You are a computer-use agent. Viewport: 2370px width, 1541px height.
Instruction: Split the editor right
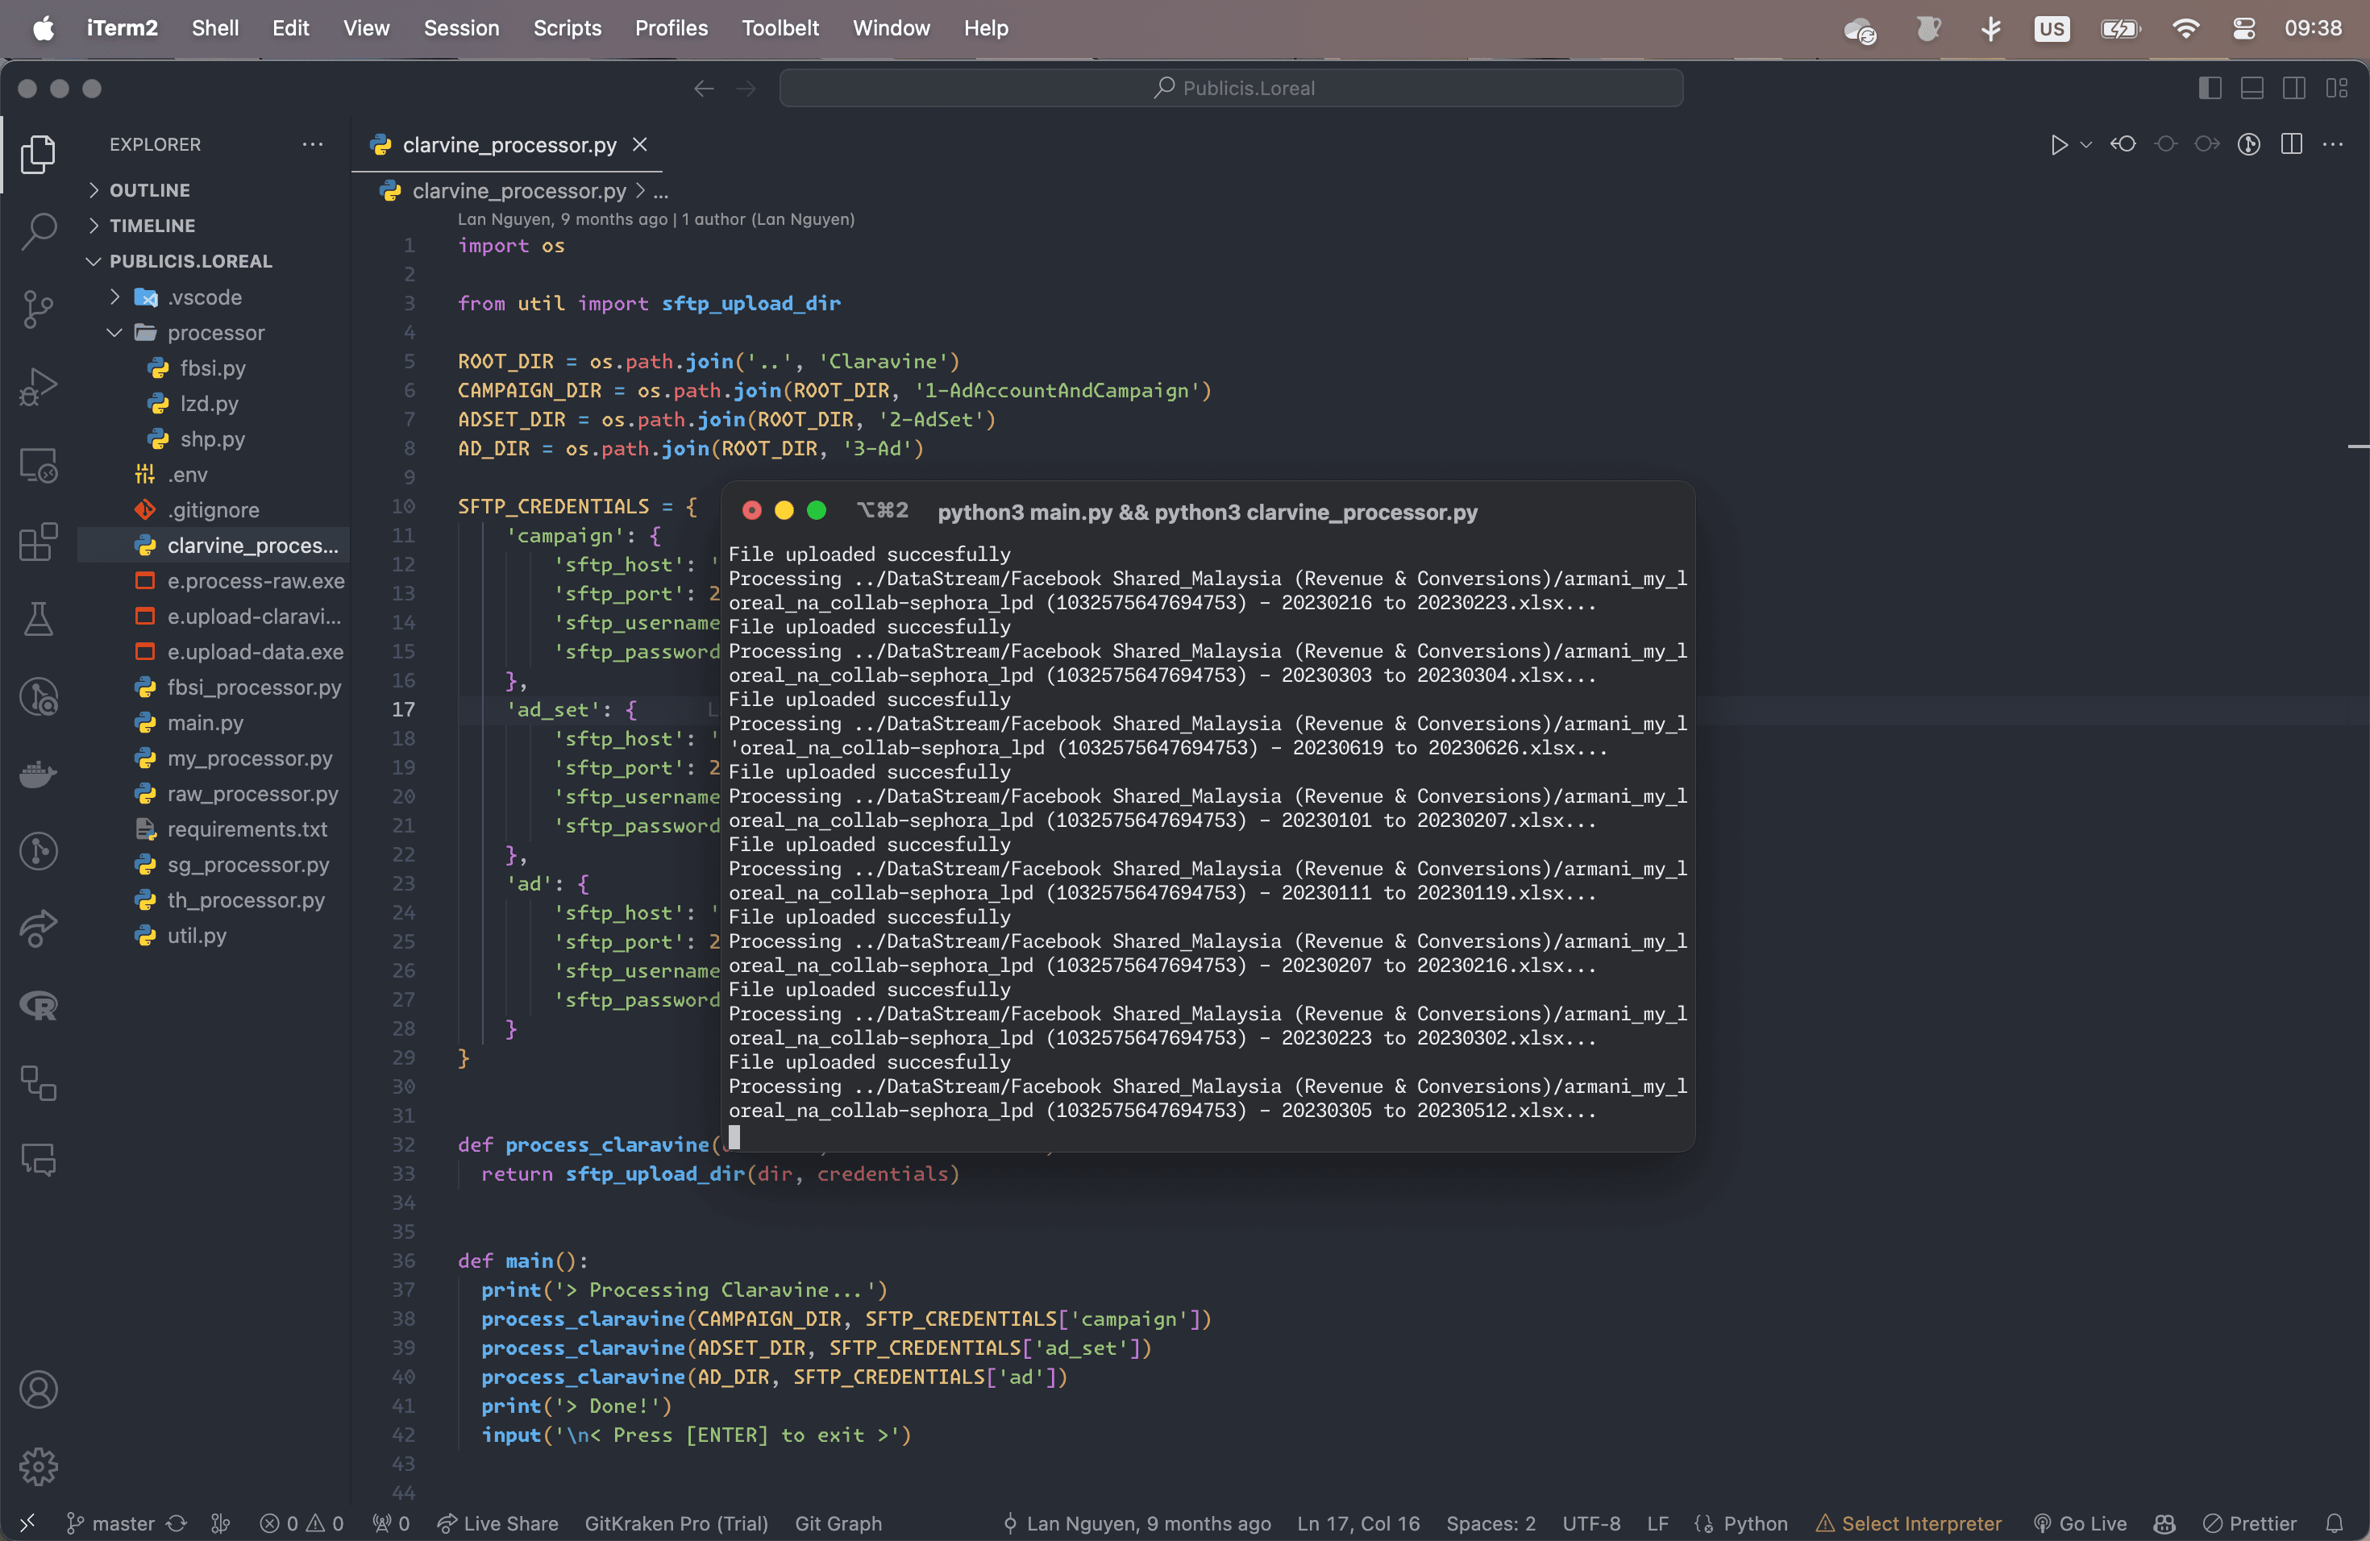click(2291, 145)
